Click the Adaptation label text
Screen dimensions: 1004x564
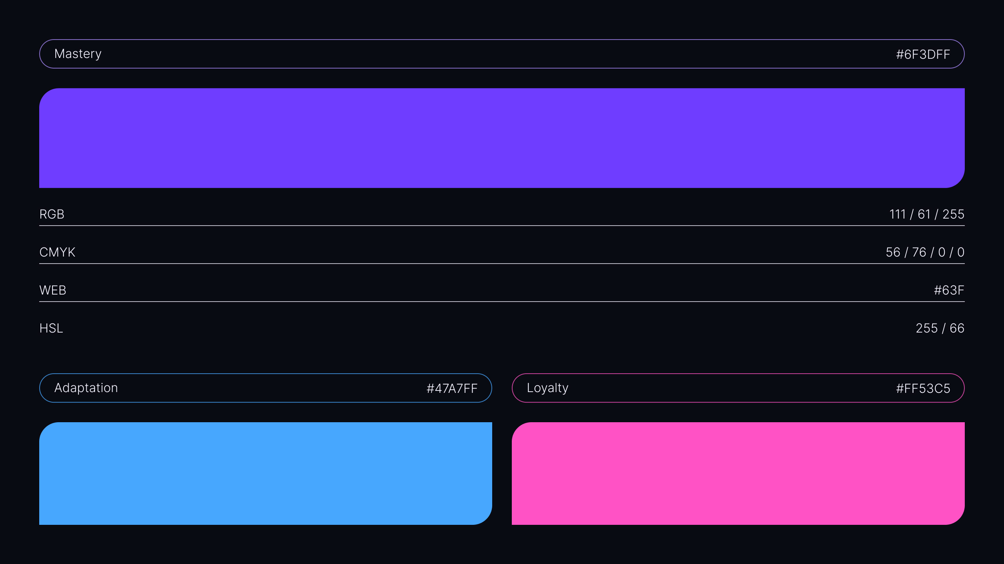86,388
